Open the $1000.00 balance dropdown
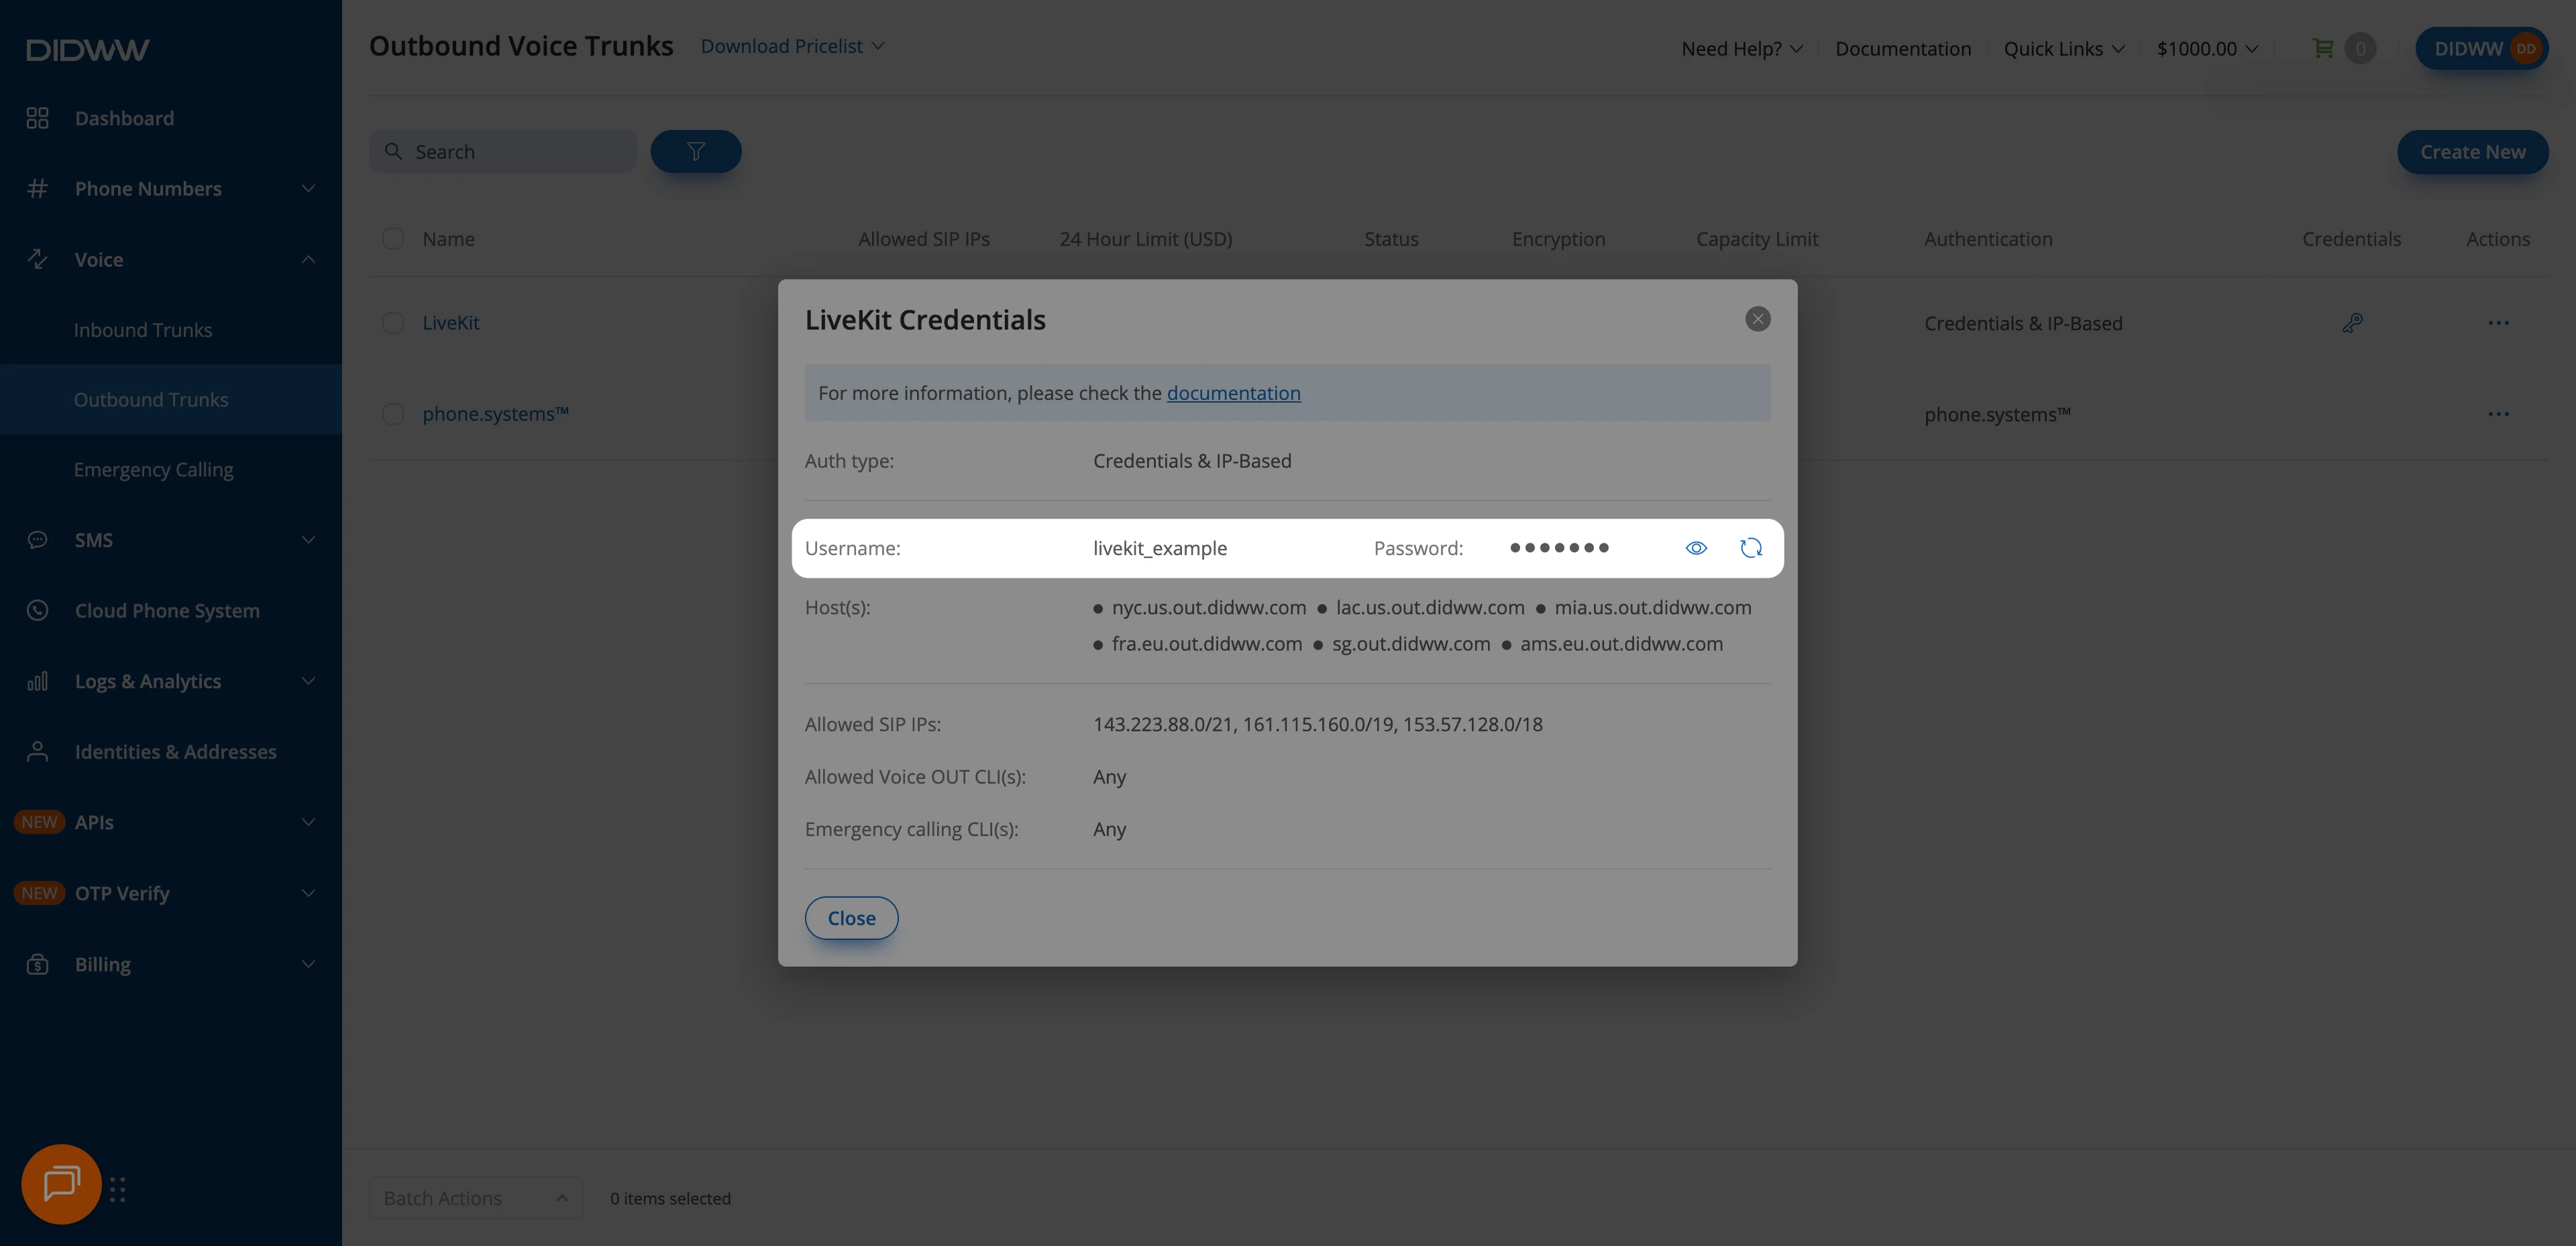2576x1246 pixels. 2207,48
